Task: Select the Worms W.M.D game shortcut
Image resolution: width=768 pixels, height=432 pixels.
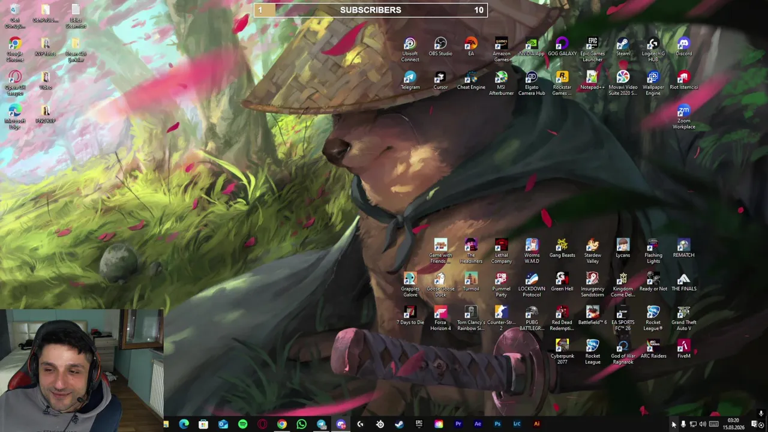Action: click(532, 251)
